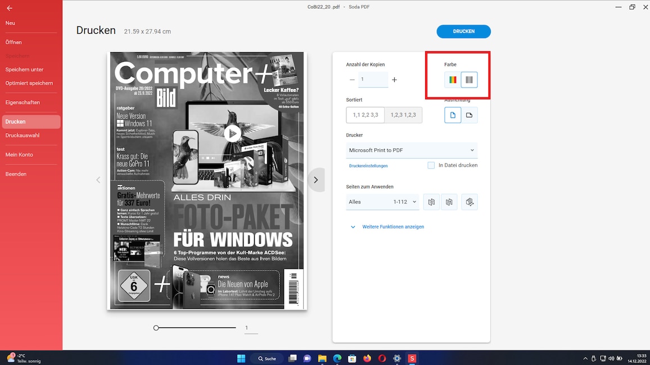Screen dimensions: 650x365
Task: Open the Öffnen menu item
Action: click(13, 42)
